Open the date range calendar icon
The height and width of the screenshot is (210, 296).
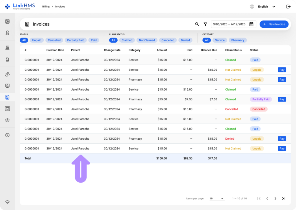tap(251, 24)
